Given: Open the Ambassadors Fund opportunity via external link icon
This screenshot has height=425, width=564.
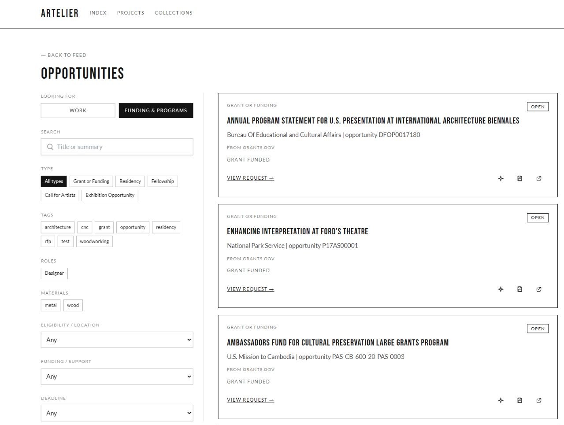Looking at the screenshot, I should (539, 400).
